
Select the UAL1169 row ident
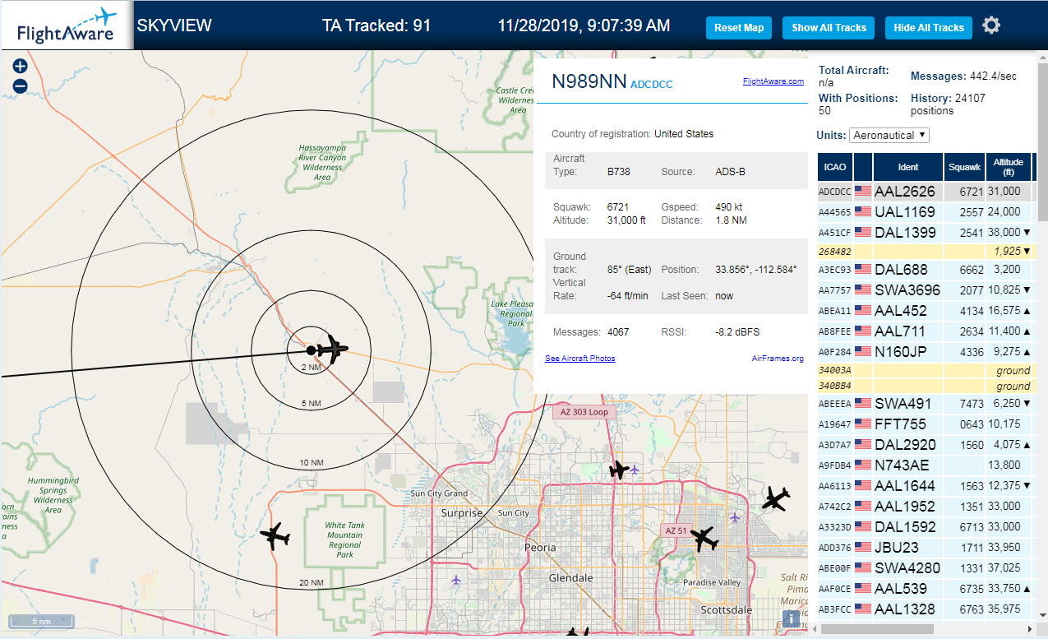click(905, 212)
